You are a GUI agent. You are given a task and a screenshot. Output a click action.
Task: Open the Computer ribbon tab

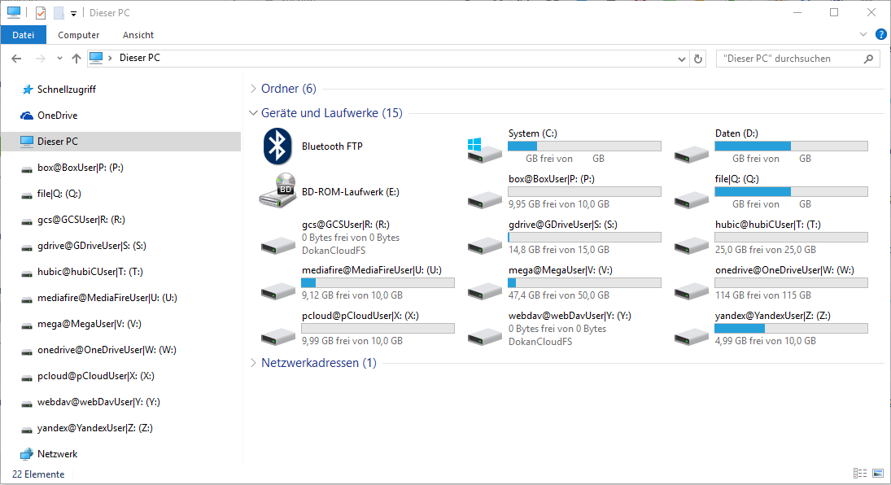(78, 35)
